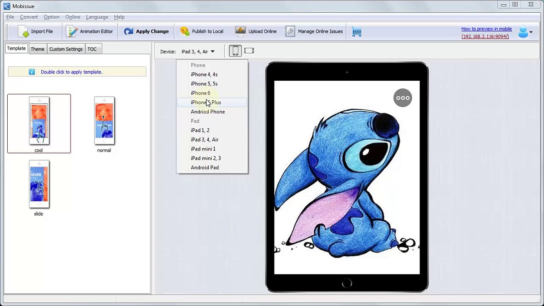Switch to the TOC tab
The width and height of the screenshot is (544, 306).
[92, 49]
